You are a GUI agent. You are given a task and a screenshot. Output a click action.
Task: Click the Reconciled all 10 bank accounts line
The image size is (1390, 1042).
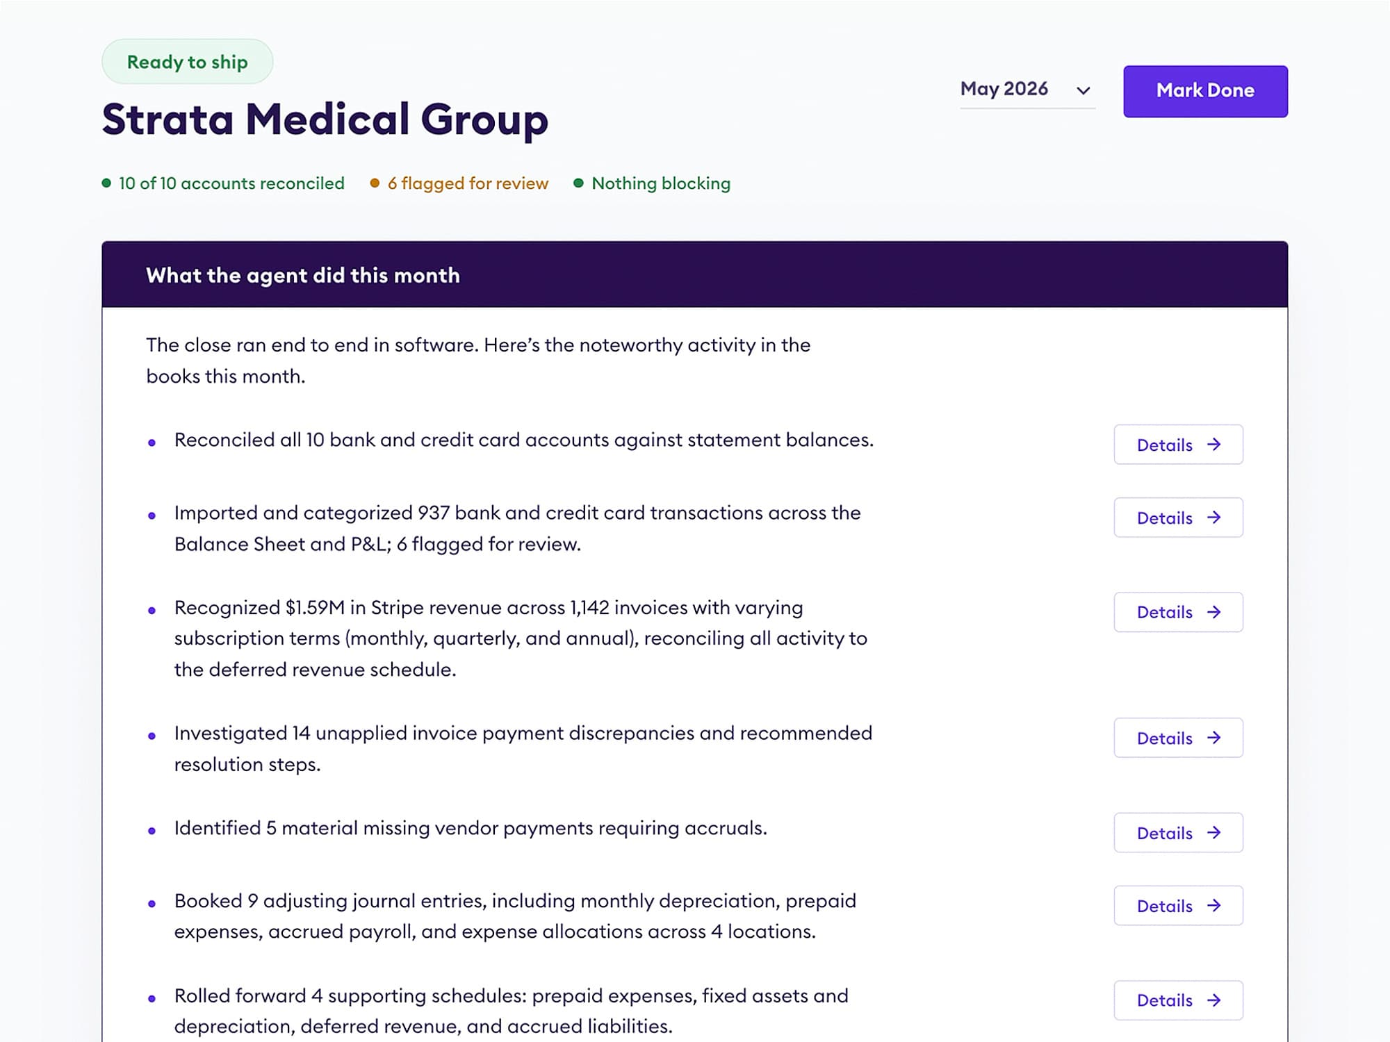click(524, 440)
